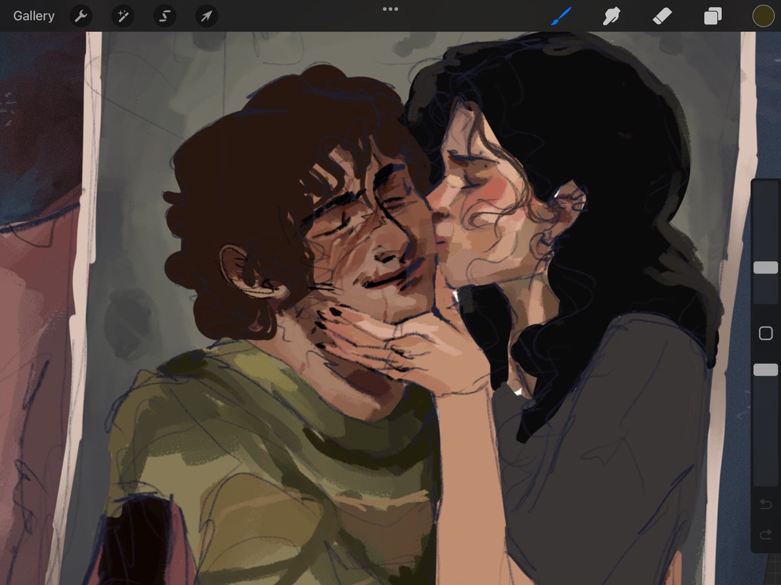Image resolution: width=781 pixels, height=585 pixels.
Task: Select the Smudge tool
Action: pyautogui.click(x=611, y=16)
